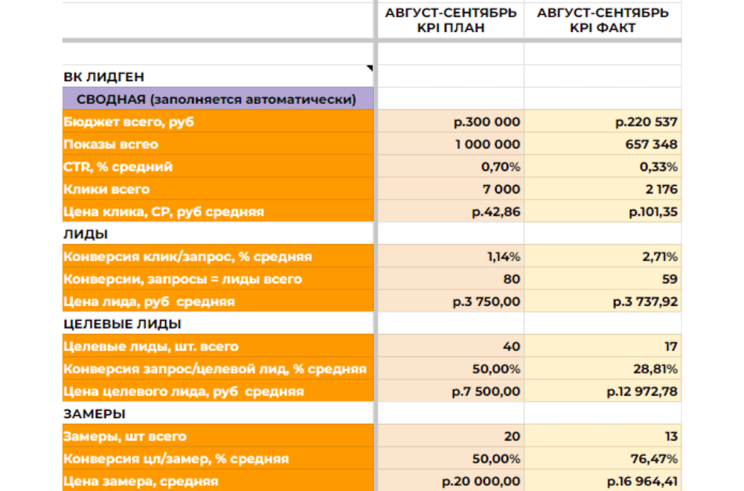The height and width of the screenshot is (491, 744).
Task: Select fact measurements cell 13
Action: 603,436
